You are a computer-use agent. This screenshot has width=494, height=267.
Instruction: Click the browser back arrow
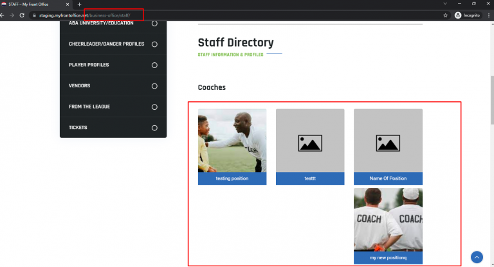(x=2, y=15)
